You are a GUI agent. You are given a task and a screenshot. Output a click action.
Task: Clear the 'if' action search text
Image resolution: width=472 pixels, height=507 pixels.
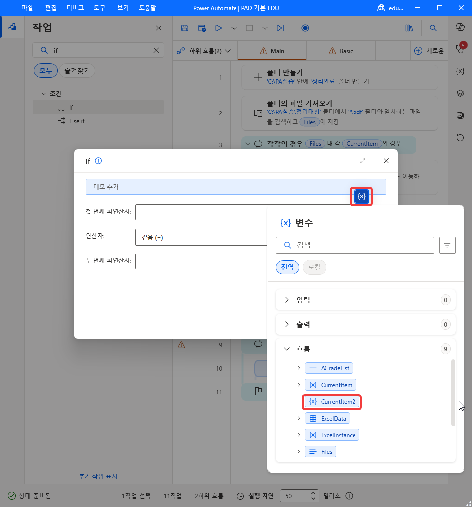pyautogui.click(x=156, y=50)
